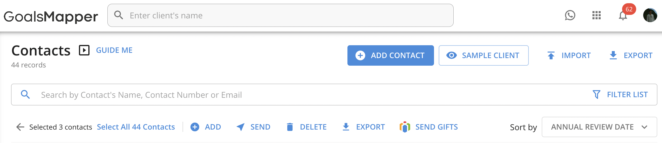Focus the Enter client's name field
Screen dimensions: 662x143
(281, 15)
